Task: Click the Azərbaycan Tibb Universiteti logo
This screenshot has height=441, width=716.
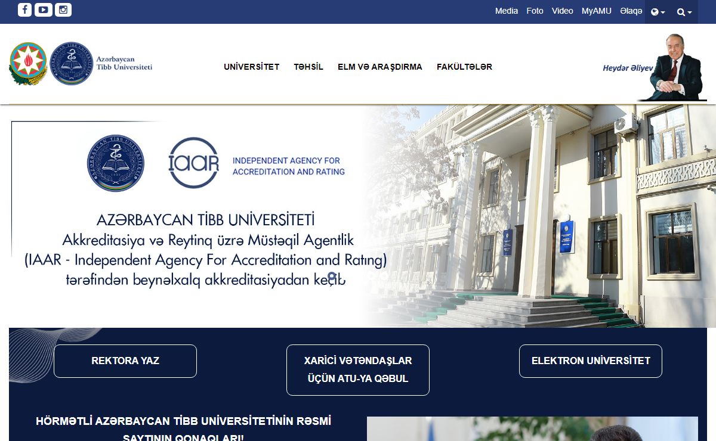Action: pyautogui.click(x=101, y=63)
